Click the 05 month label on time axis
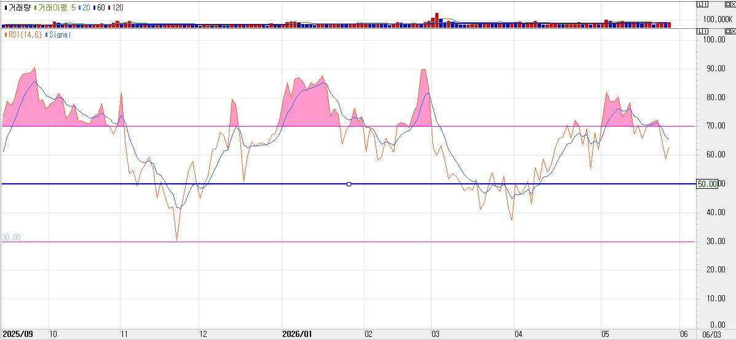Image resolution: width=736 pixels, height=340 pixels. click(605, 334)
